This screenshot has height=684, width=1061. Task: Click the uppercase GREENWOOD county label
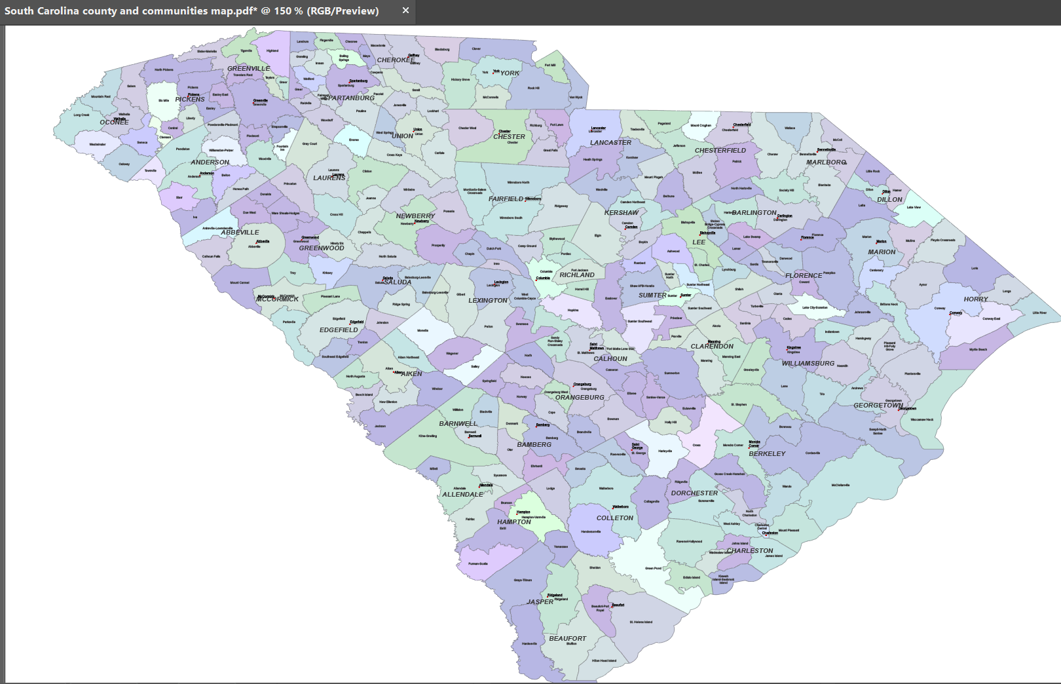click(x=322, y=248)
